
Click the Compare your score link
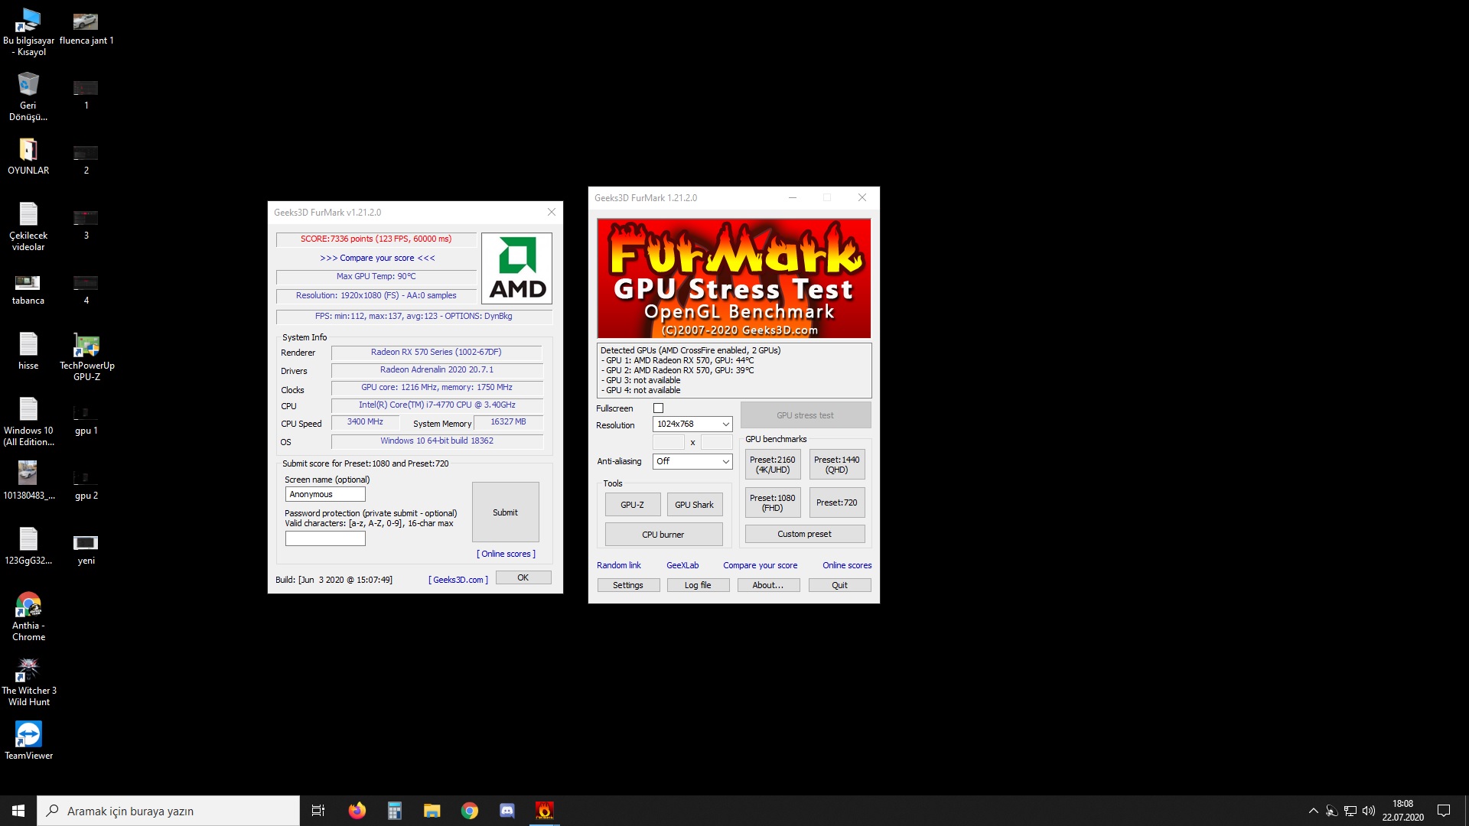[760, 565]
